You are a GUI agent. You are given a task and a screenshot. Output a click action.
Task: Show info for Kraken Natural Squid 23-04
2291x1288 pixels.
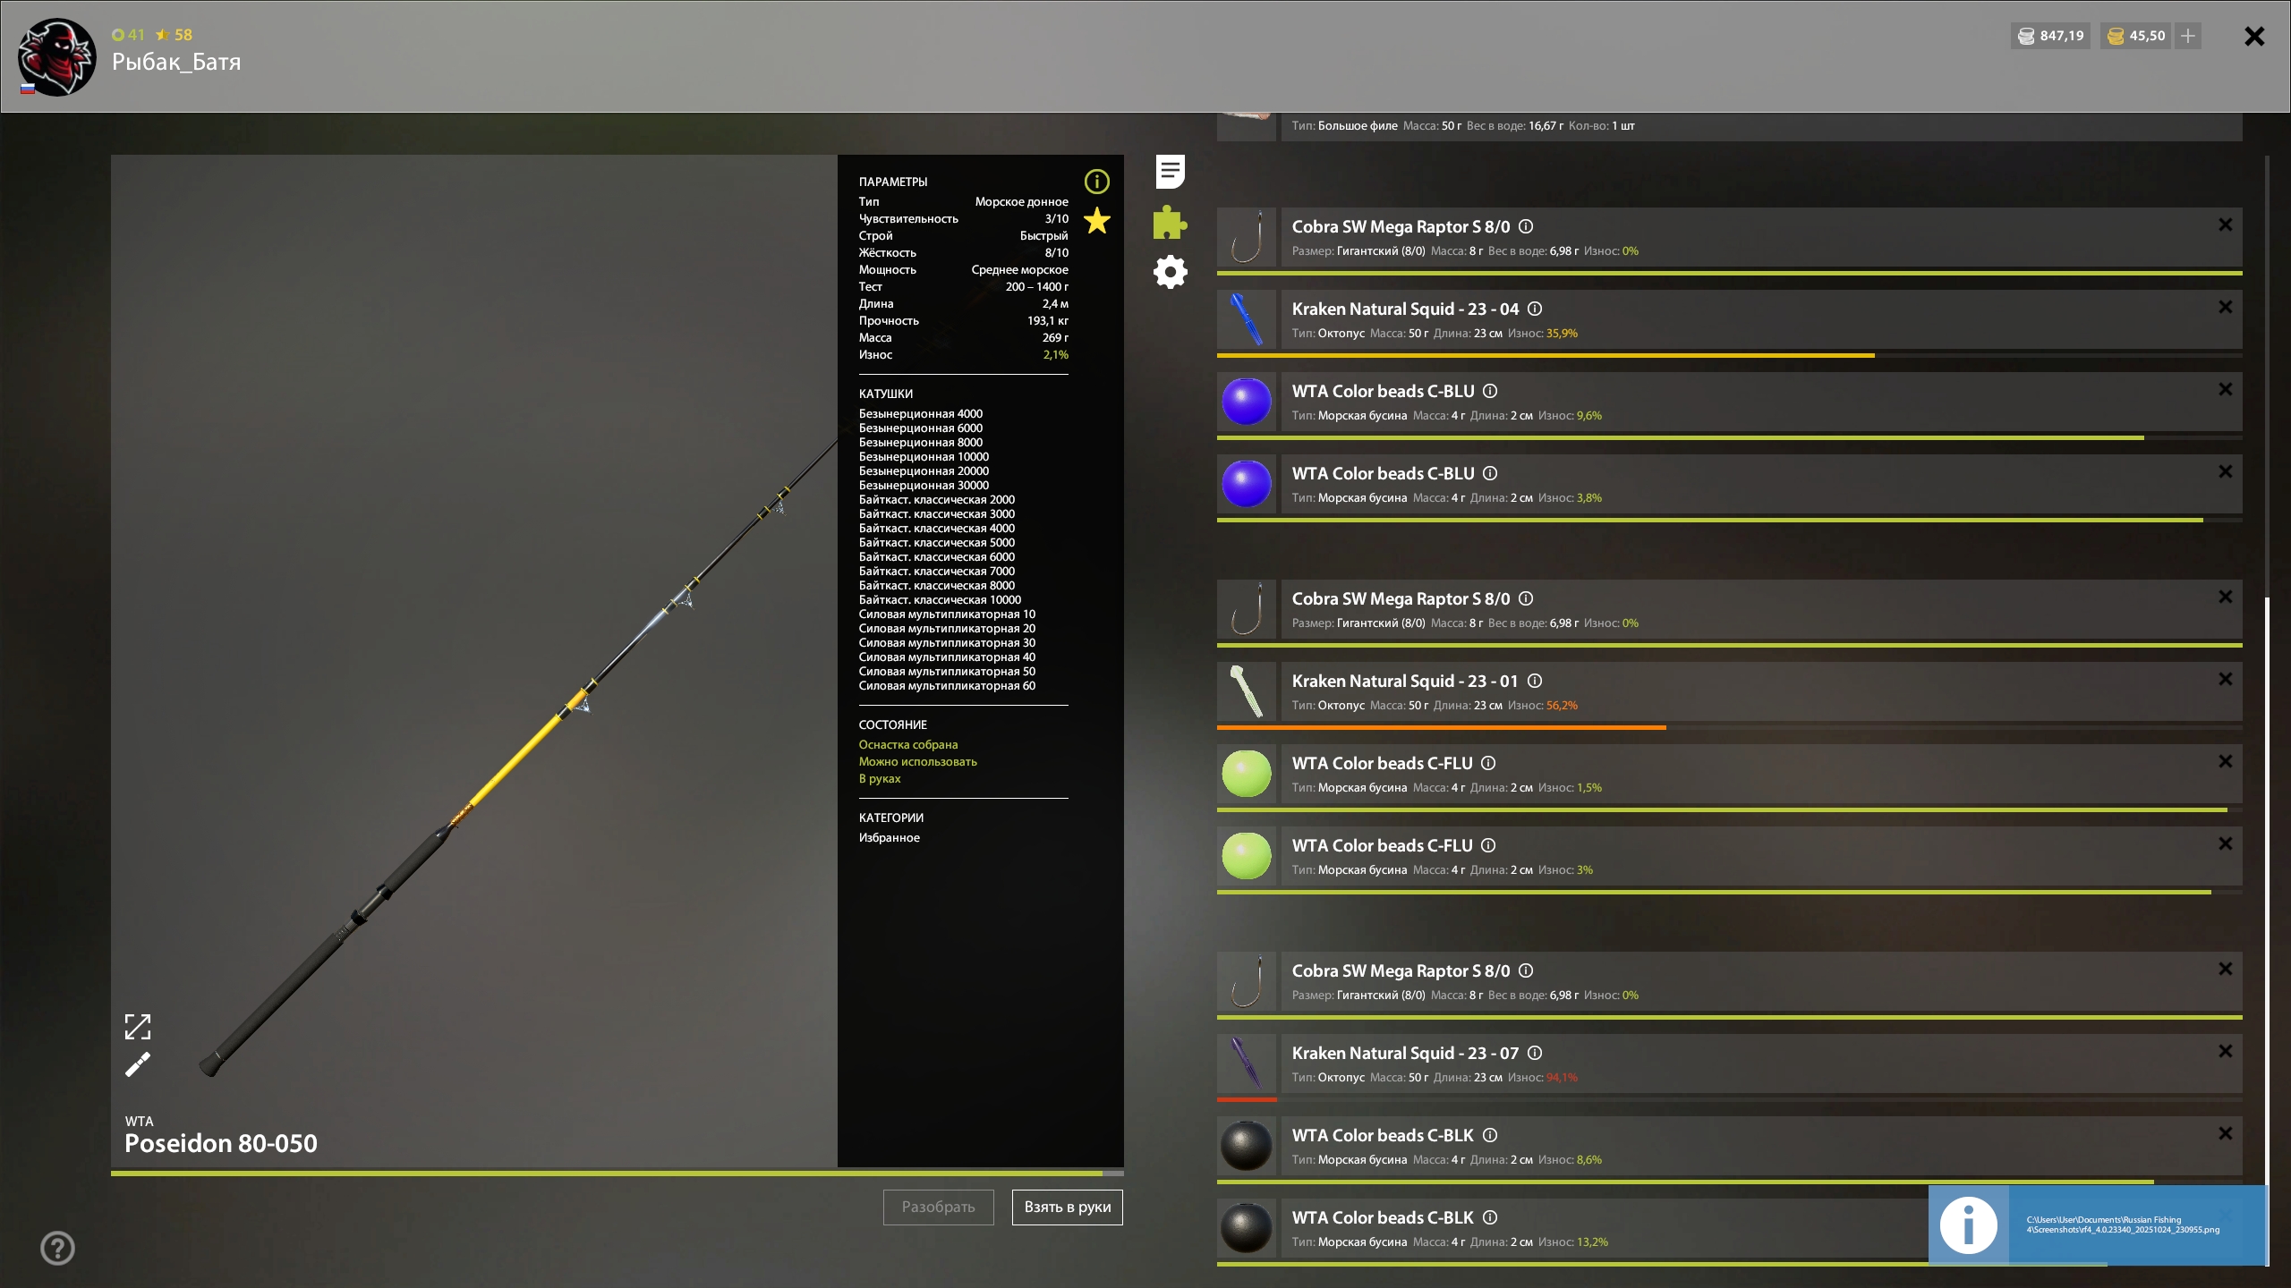pyautogui.click(x=1535, y=309)
